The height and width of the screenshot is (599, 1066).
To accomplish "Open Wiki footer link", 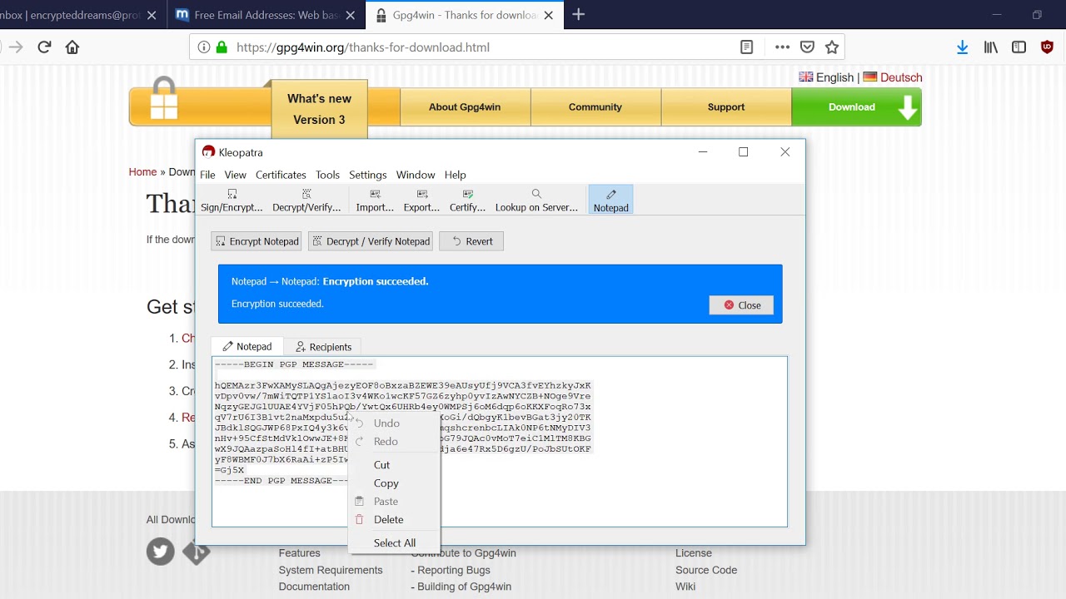I will point(685,587).
